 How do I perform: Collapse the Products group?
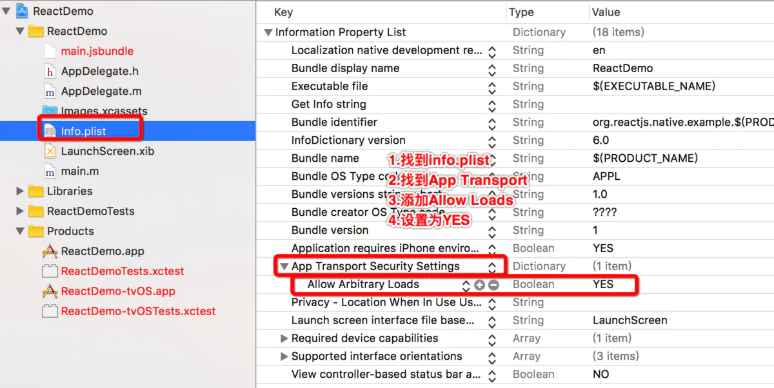[x=21, y=231]
